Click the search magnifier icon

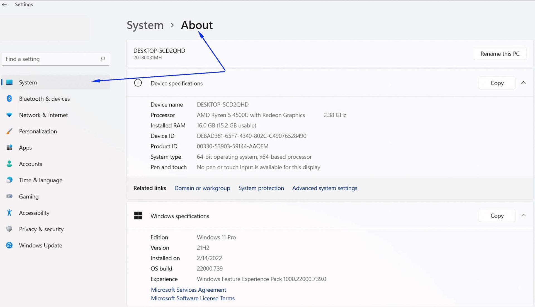point(103,59)
